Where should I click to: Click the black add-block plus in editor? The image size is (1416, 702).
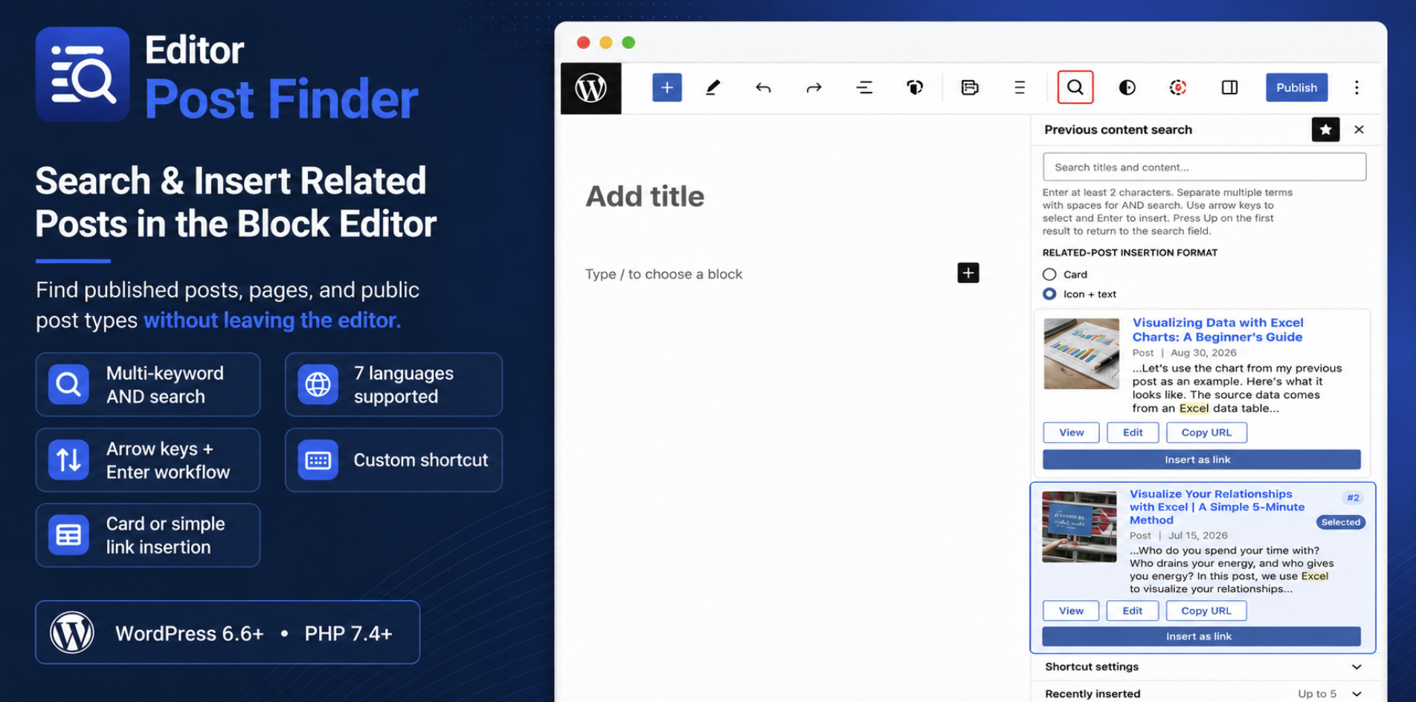[968, 273]
